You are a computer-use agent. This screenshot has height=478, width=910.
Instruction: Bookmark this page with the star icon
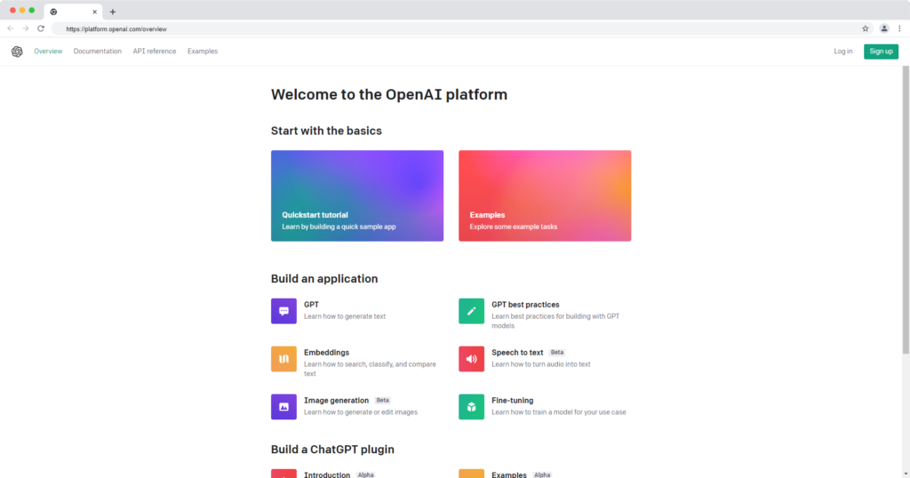coord(866,28)
